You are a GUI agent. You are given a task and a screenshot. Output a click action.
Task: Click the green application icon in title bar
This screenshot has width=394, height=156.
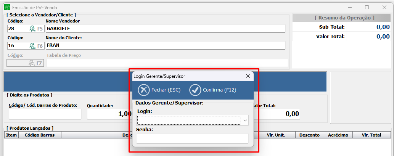point(6,7)
